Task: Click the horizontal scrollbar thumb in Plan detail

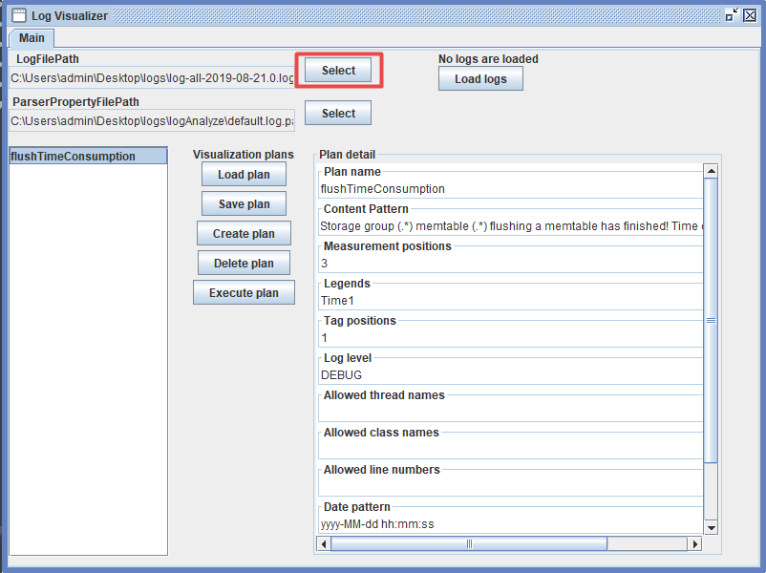Action: [468, 543]
